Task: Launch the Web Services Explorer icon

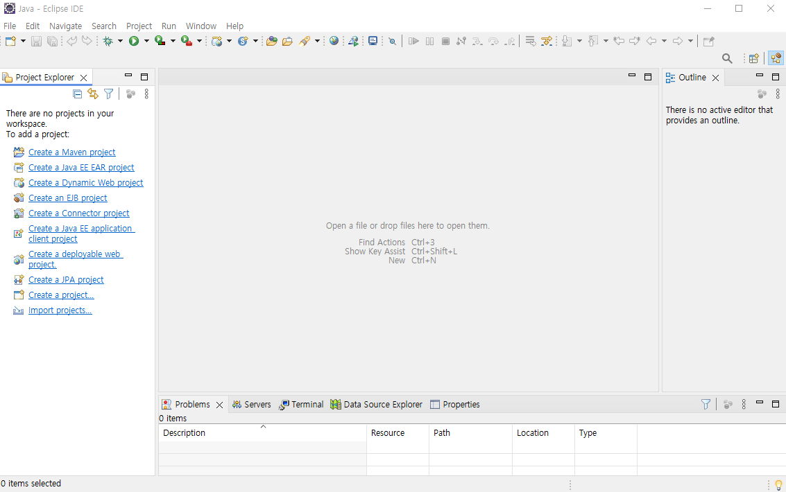Action: click(x=354, y=41)
